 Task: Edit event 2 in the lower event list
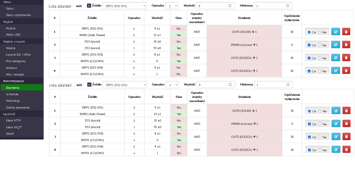[336, 124]
